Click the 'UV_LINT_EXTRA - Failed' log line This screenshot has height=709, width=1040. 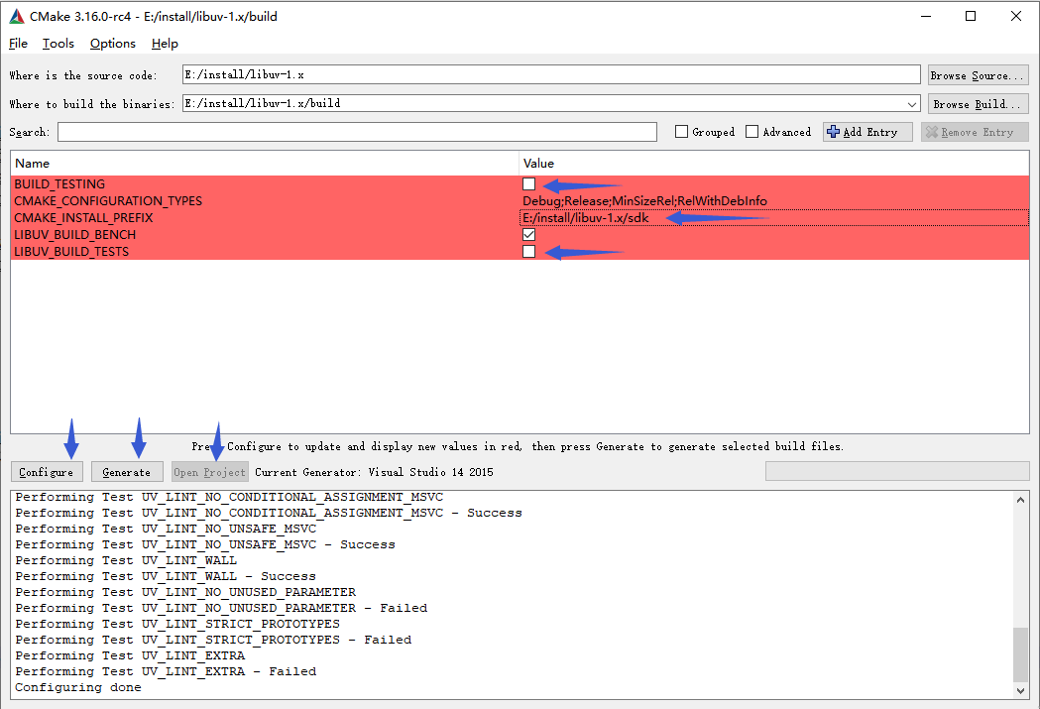click(166, 672)
